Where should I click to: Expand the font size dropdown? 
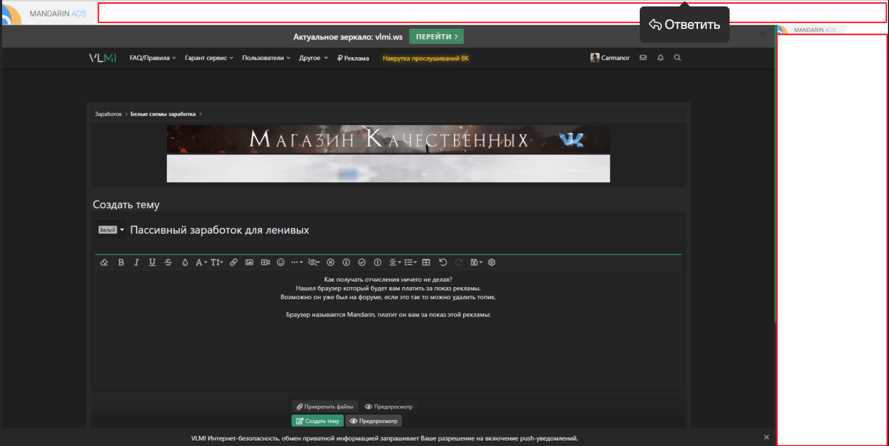(217, 262)
